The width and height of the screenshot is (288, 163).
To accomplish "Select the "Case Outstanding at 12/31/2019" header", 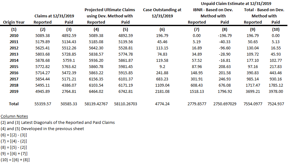I will [162, 13].
